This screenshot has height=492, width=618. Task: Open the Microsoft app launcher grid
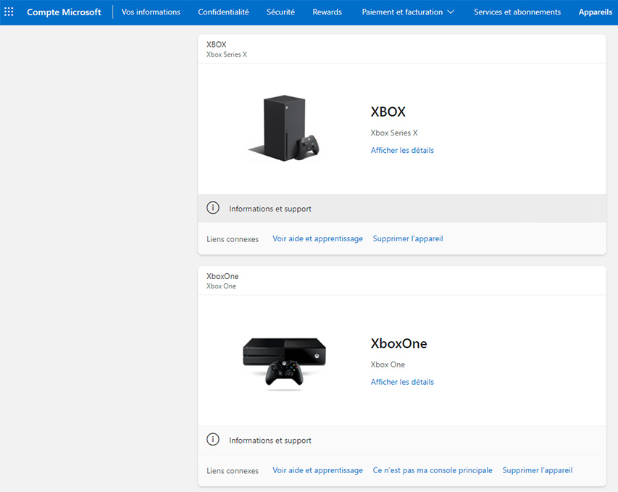click(x=9, y=12)
